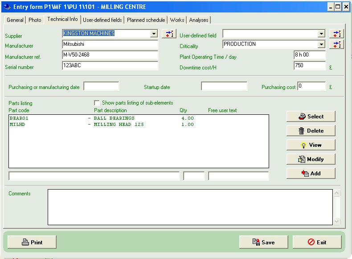Click the Save button
The image size is (352, 259).
tap(263, 242)
